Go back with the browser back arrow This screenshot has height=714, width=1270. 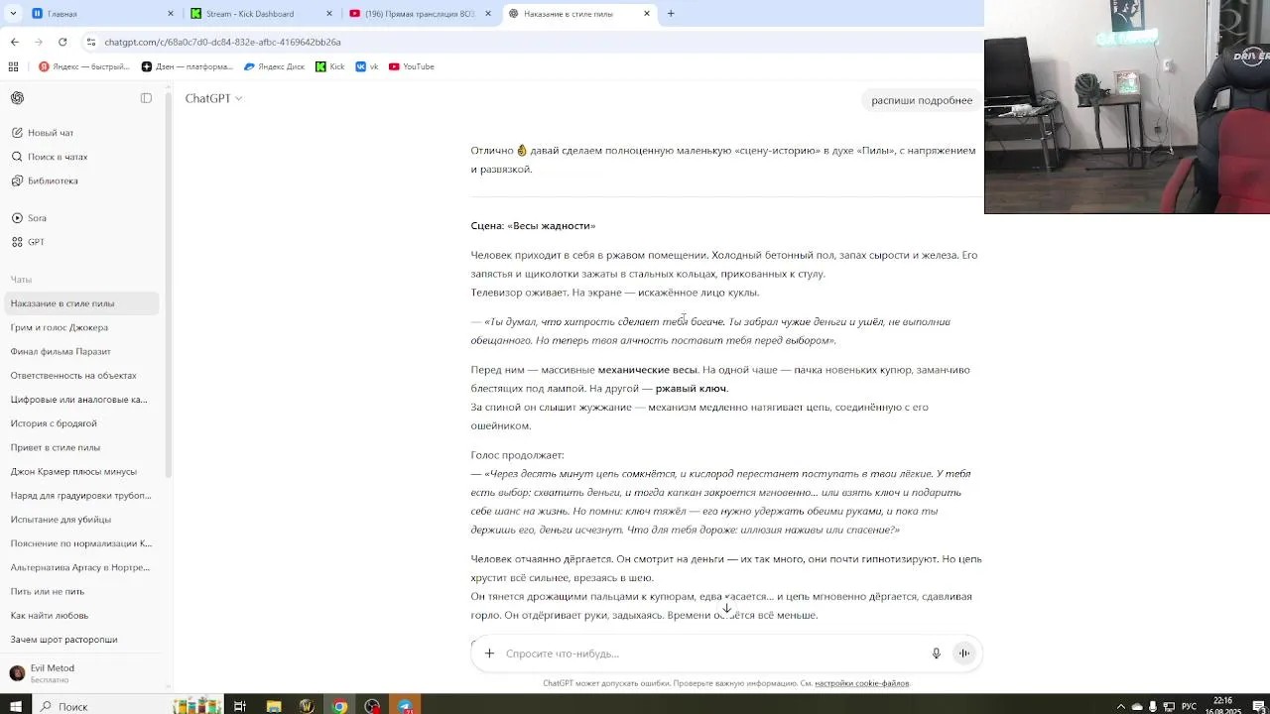pos(15,42)
